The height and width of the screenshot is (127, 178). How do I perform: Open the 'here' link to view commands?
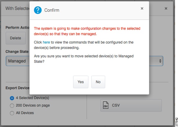[x=46, y=42]
